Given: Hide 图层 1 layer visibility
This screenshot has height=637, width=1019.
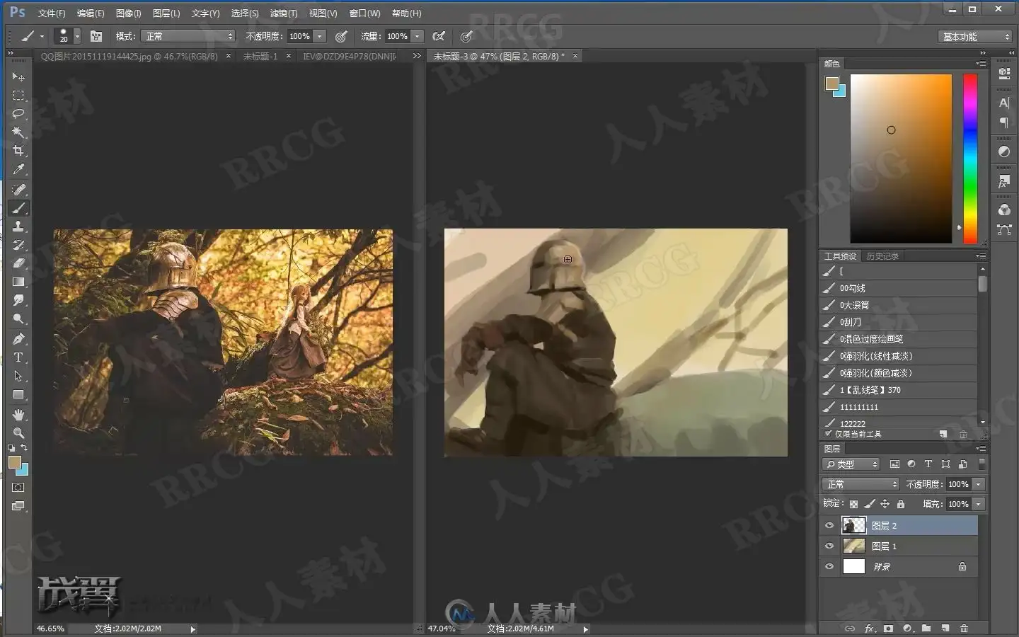Looking at the screenshot, I should coord(829,546).
